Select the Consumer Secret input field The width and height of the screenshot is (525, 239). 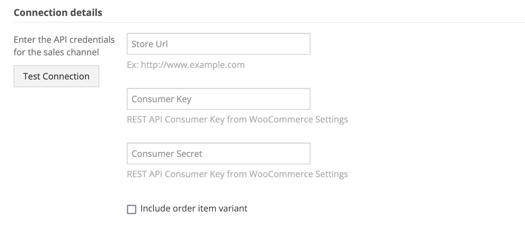[x=218, y=153]
